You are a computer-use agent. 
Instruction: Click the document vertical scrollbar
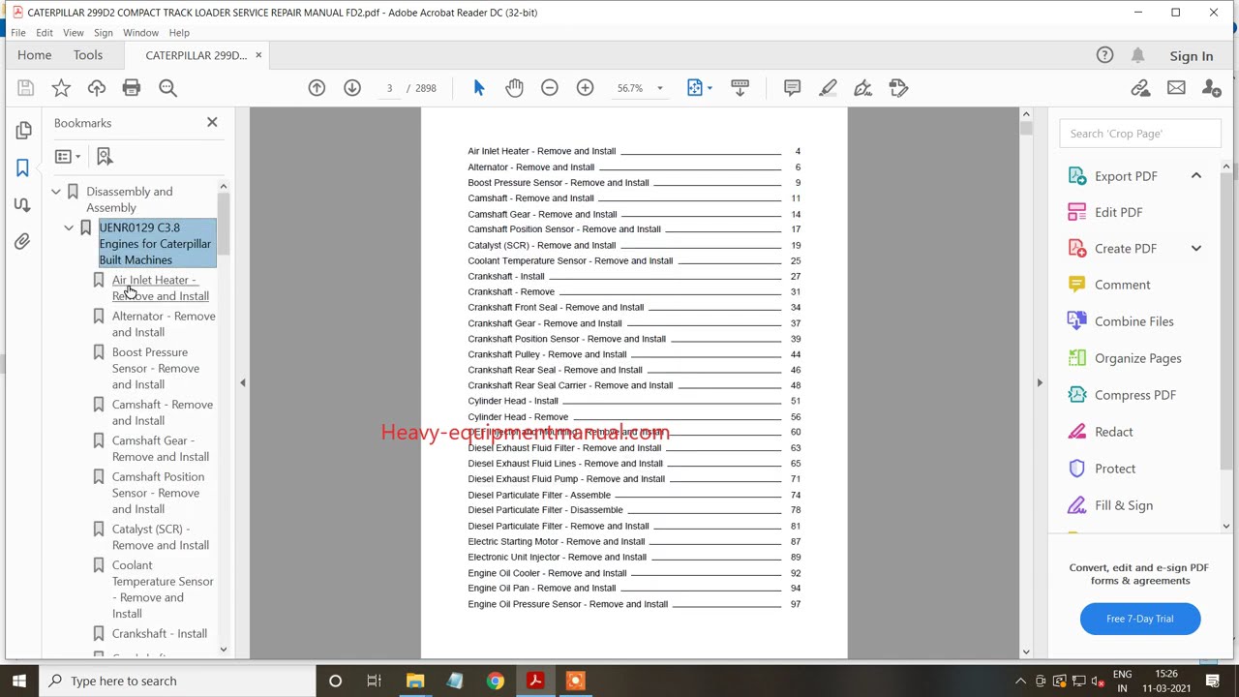click(x=1026, y=126)
